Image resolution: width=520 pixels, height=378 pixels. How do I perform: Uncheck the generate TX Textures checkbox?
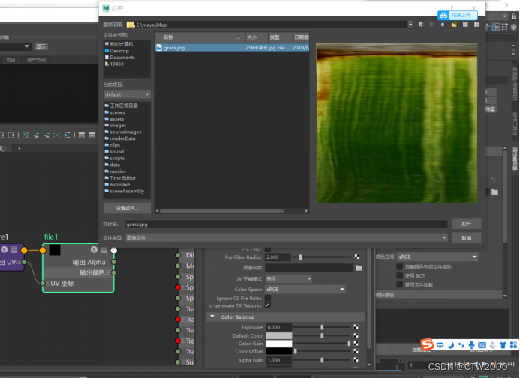tap(267, 305)
